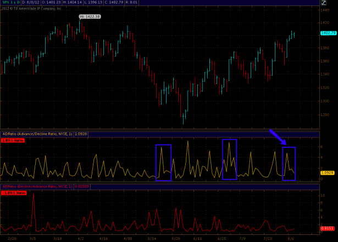Click the 1300 price axis label
The height and width of the screenshot is (242, 338).
click(325, 101)
